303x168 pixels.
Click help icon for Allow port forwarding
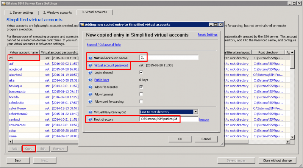tap(90, 101)
